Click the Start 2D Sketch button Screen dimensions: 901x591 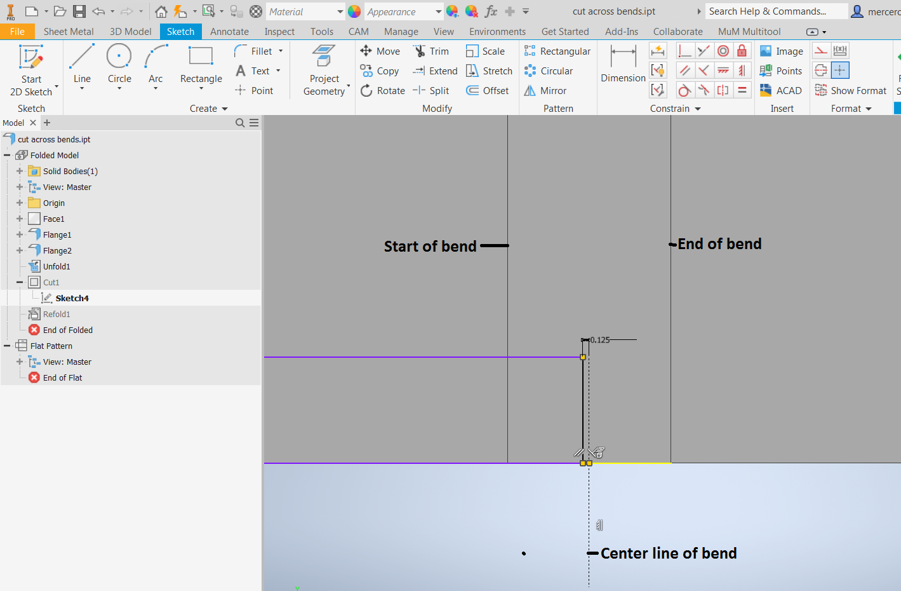[x=32, y=66]
